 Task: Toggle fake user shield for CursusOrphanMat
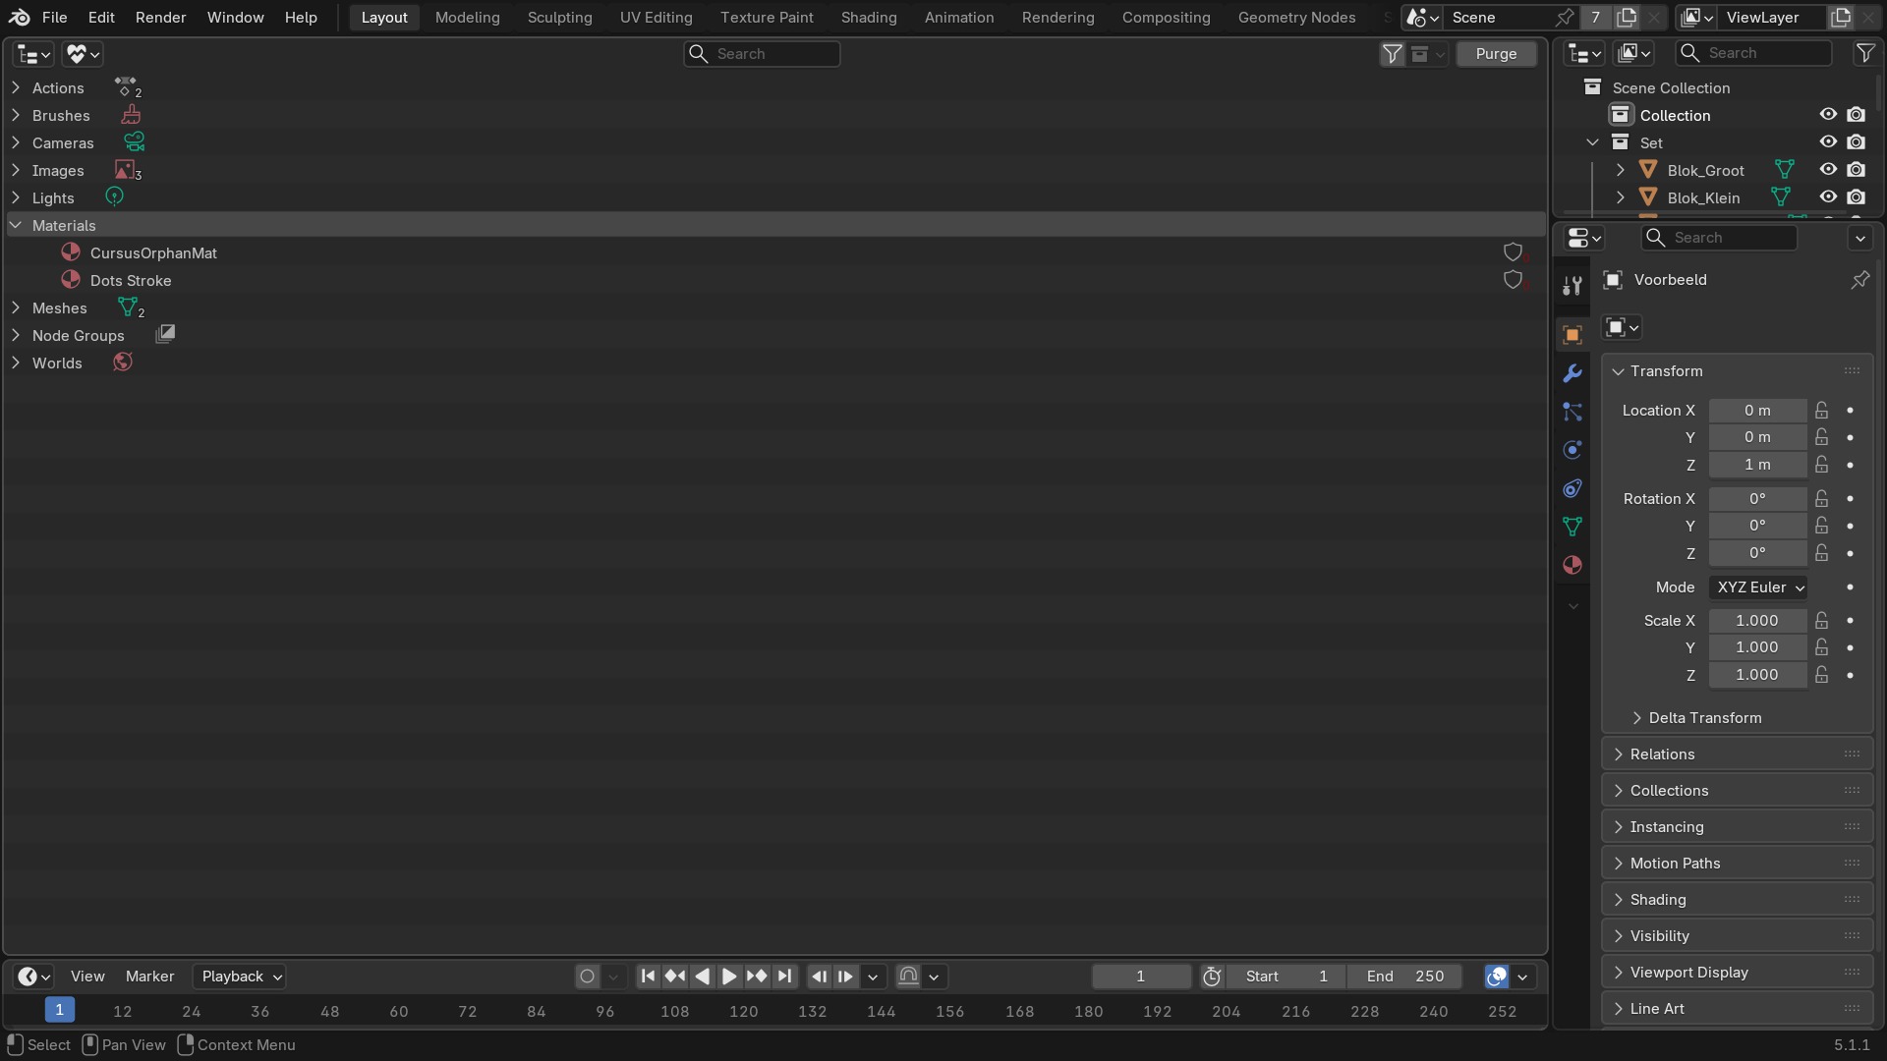[1514, 252]
